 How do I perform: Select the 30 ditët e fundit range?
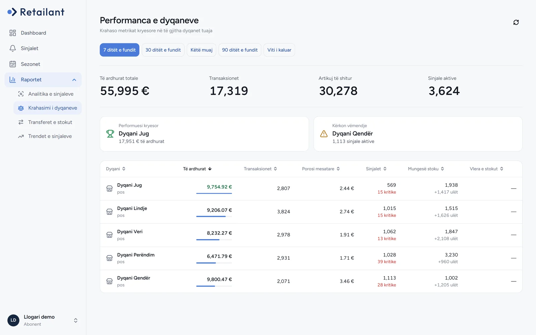coord(163,50)
